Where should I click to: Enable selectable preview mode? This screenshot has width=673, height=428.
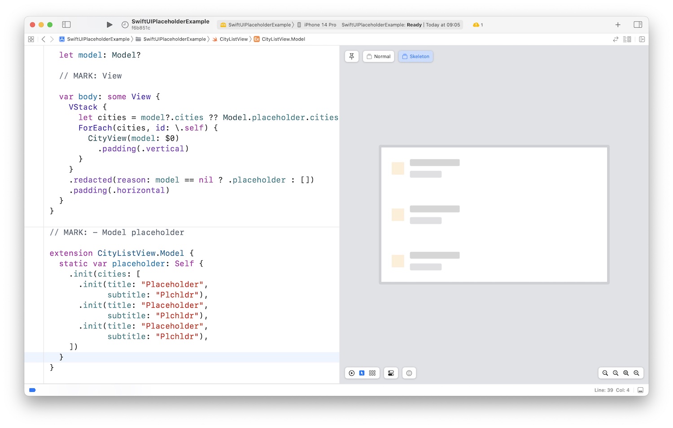pos(362,373)
